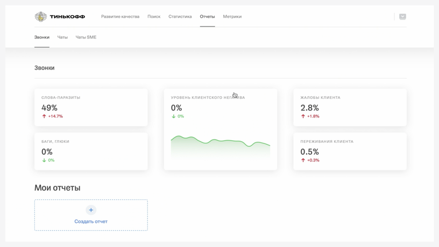439x247 pixels.
Task: Click the green negativity trend chart
Action: (x=221, y=148)
